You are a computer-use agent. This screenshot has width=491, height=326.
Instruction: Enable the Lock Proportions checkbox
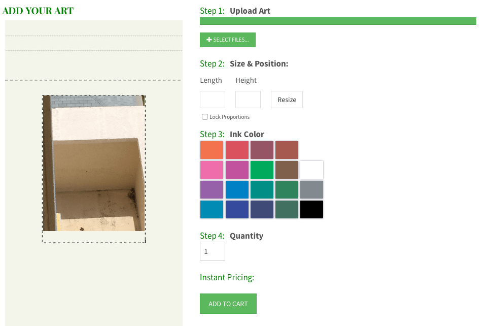205,117
